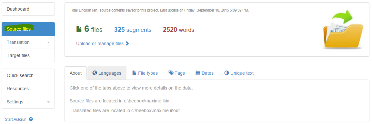Open the Dashboard menu item

click(28, 9)
